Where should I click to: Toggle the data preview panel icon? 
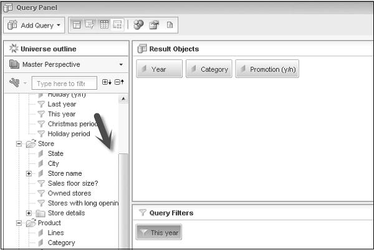click(104, 25)
